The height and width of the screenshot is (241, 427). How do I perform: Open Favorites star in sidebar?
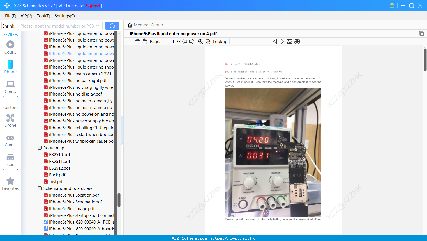[10, 184]
